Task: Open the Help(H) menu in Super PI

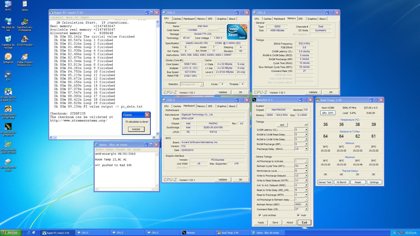Action: pyautogui.click(x=85, y=18)
